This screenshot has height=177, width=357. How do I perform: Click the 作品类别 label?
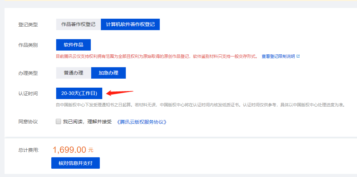click(x=28, y=45)
